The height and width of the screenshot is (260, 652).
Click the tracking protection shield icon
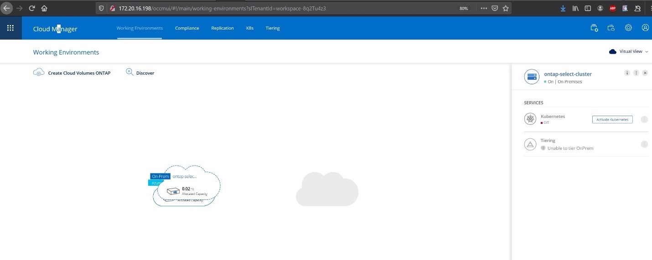[102, 8]
